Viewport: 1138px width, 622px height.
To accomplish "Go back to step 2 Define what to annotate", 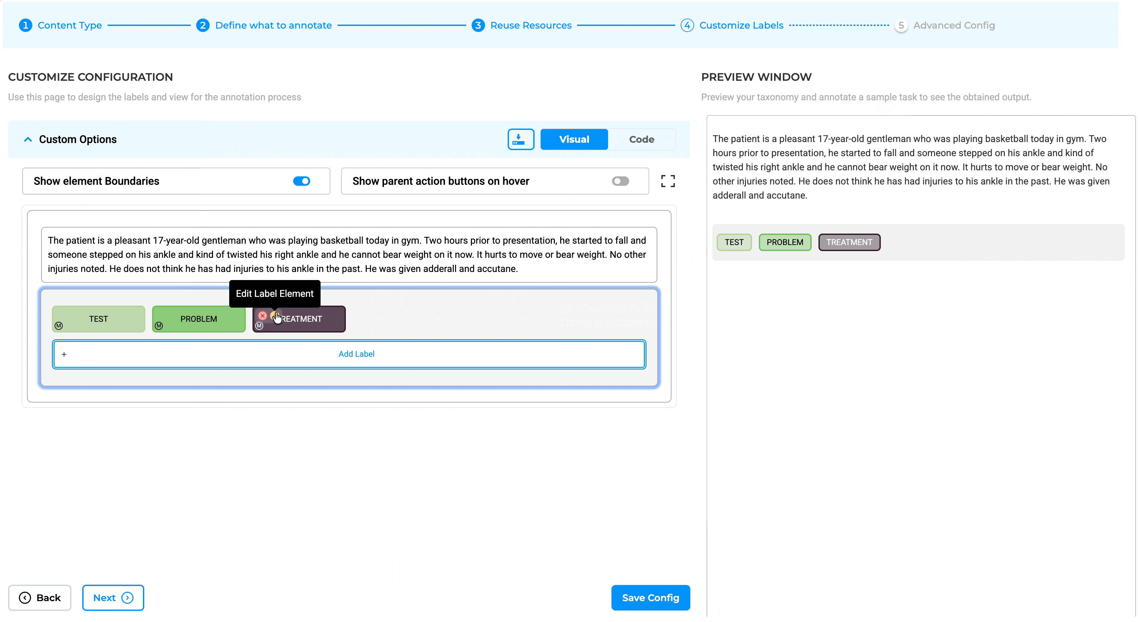I will coord(273,25).
